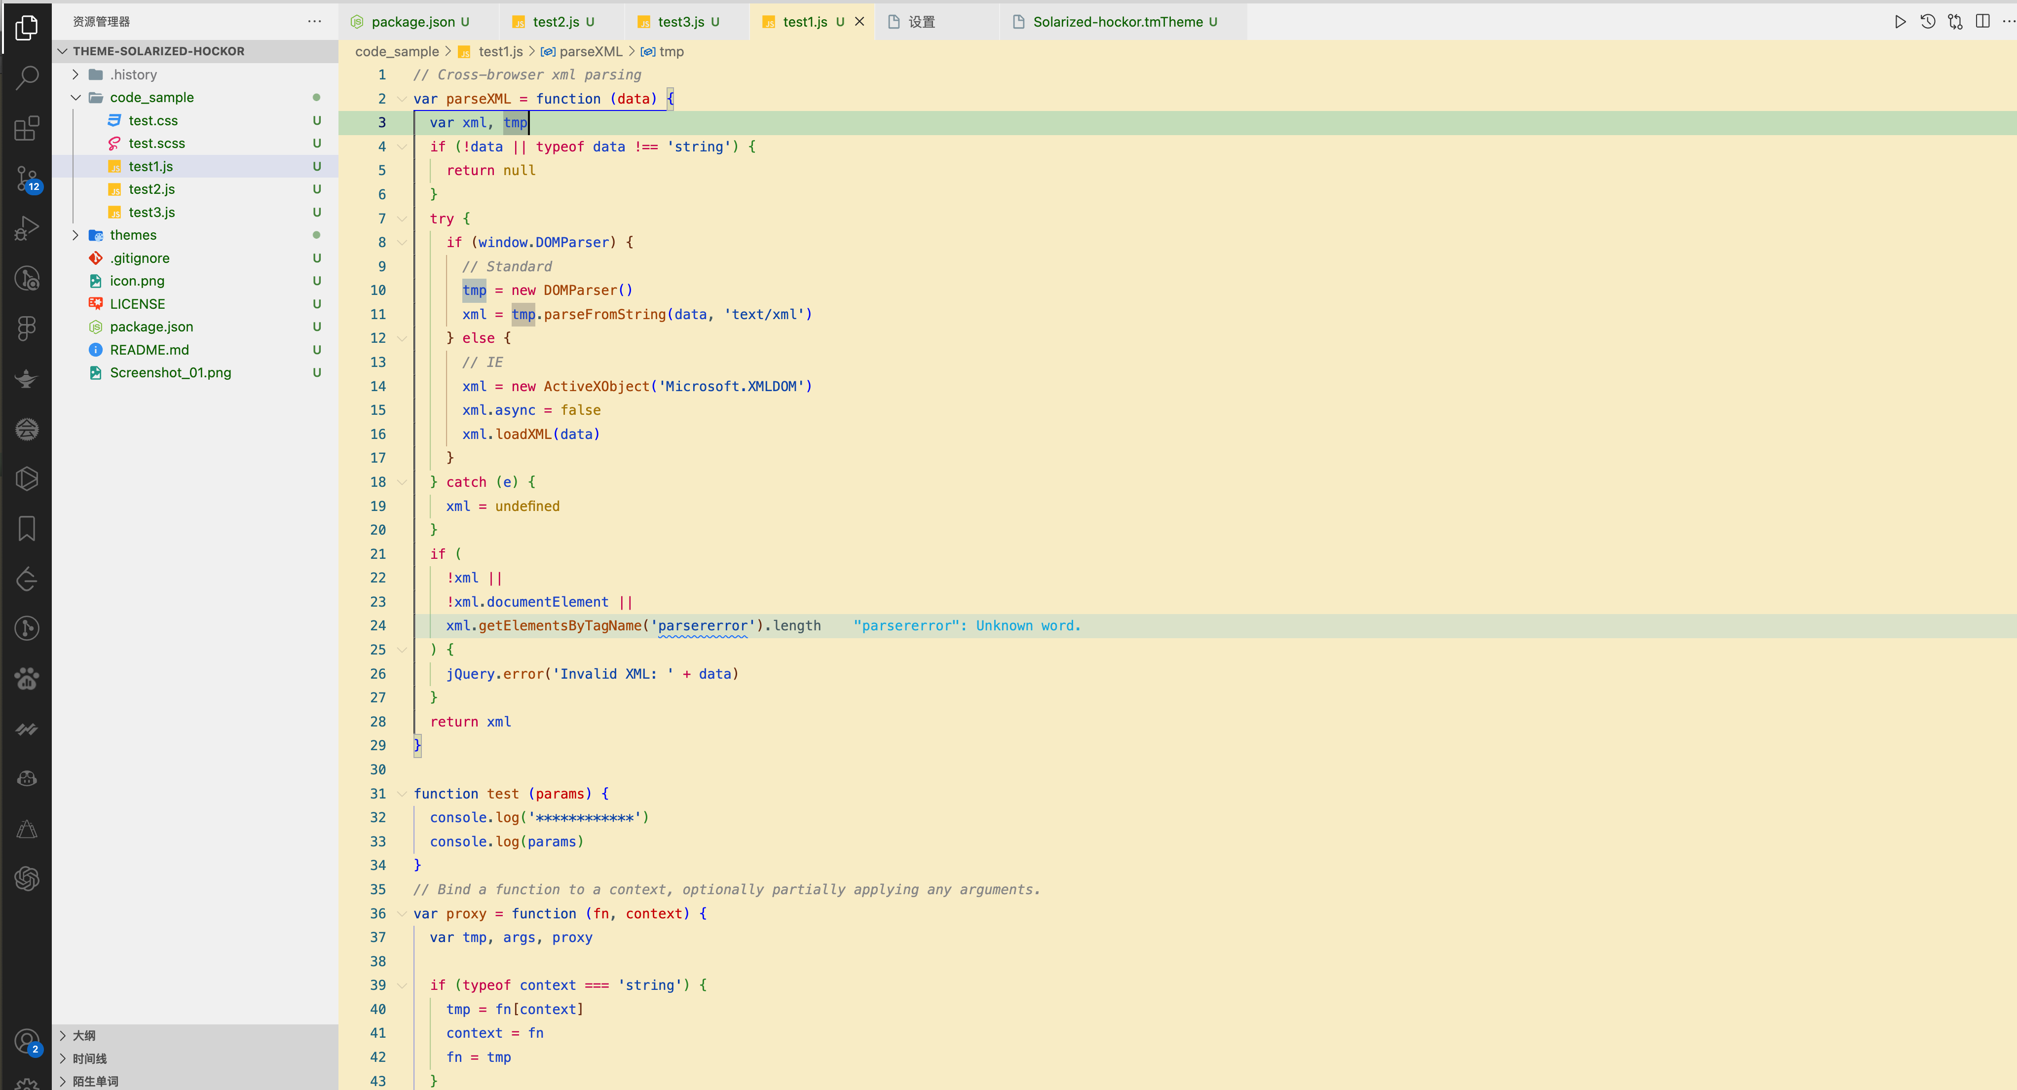This screenshot has height=1090, width=2017.
Task: Collapse code fold arrow on line 2
Action: coord(402,99)
